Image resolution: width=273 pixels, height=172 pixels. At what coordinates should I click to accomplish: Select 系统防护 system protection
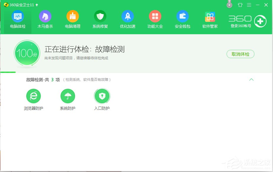[68, 99]
